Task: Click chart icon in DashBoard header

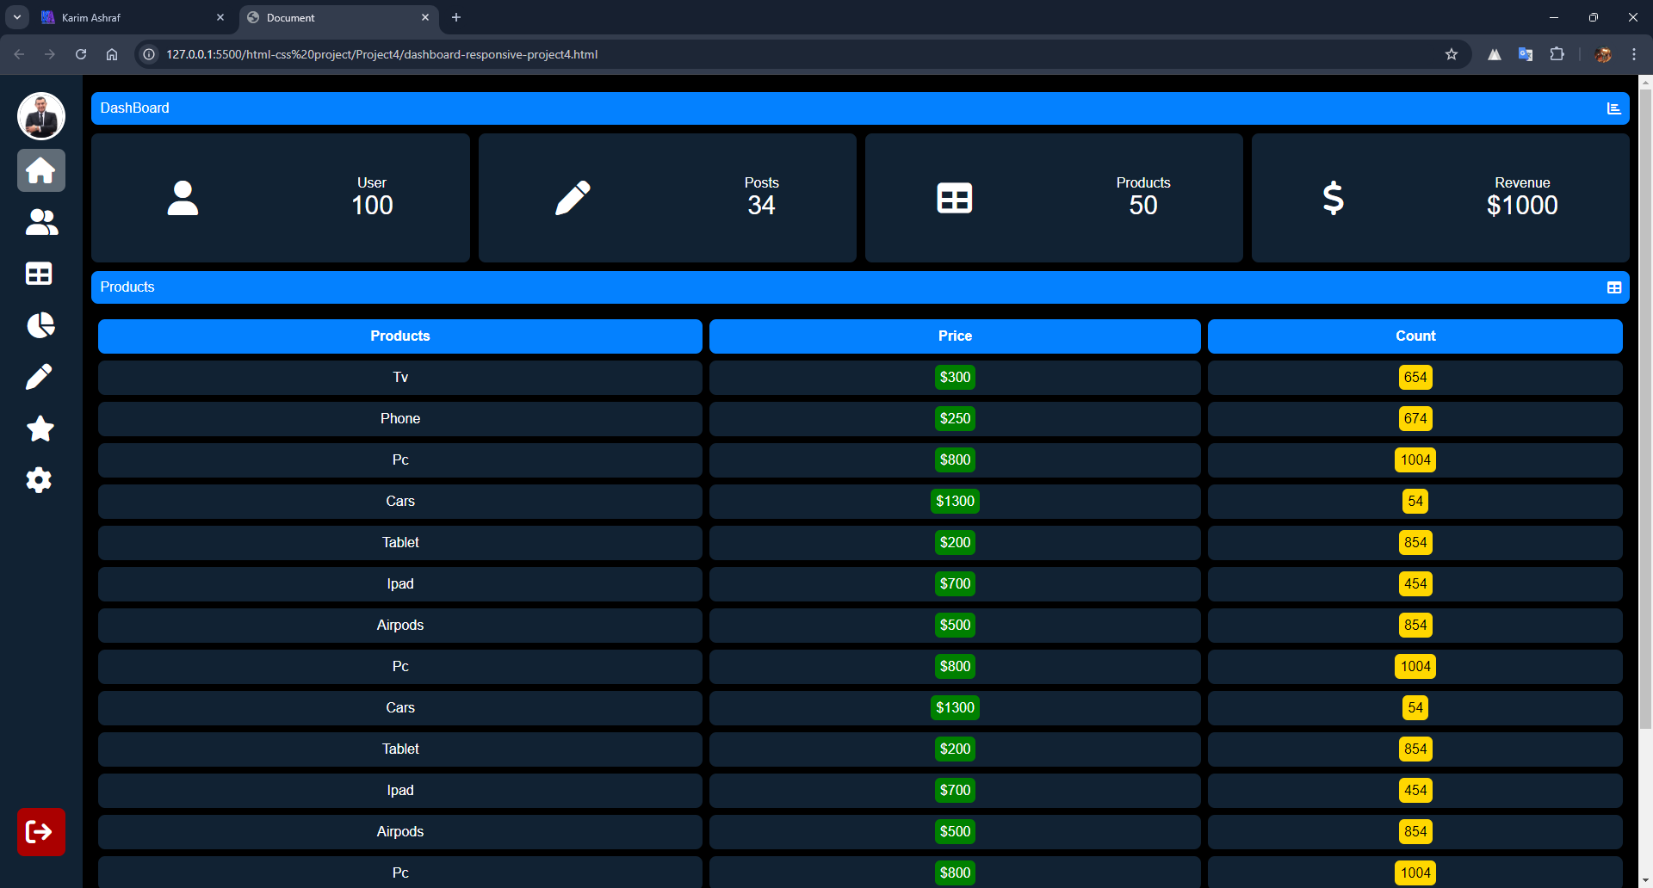Action: 1613,108
